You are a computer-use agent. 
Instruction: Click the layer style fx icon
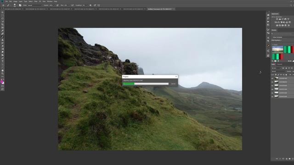pyautogui.click(x=280, y=159)
